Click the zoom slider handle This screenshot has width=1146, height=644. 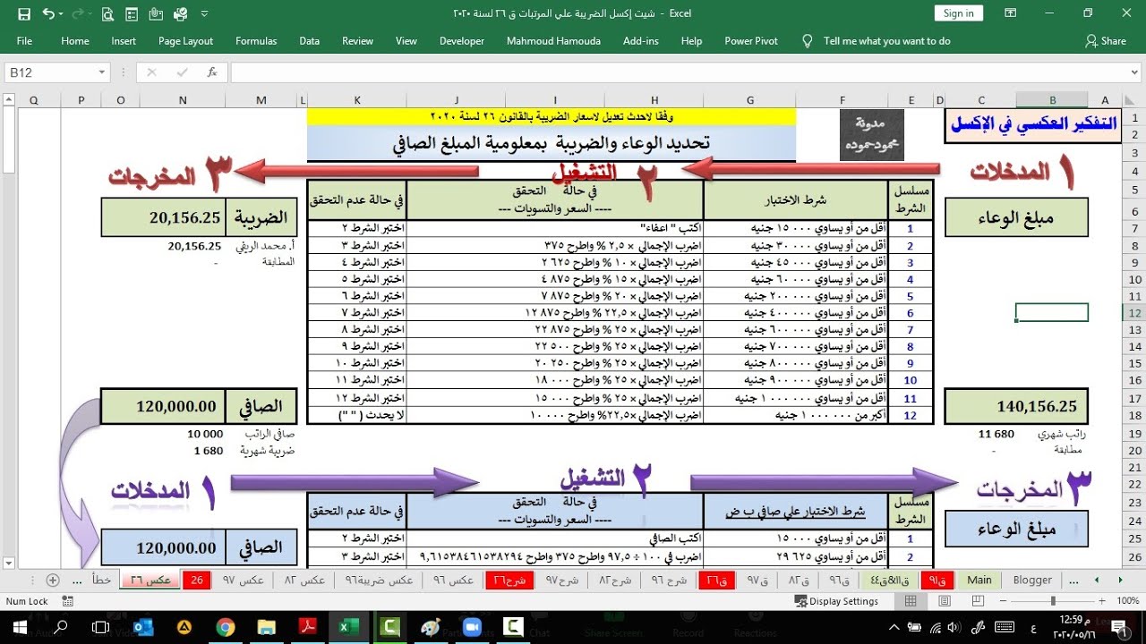click(x=1053, y=601)
